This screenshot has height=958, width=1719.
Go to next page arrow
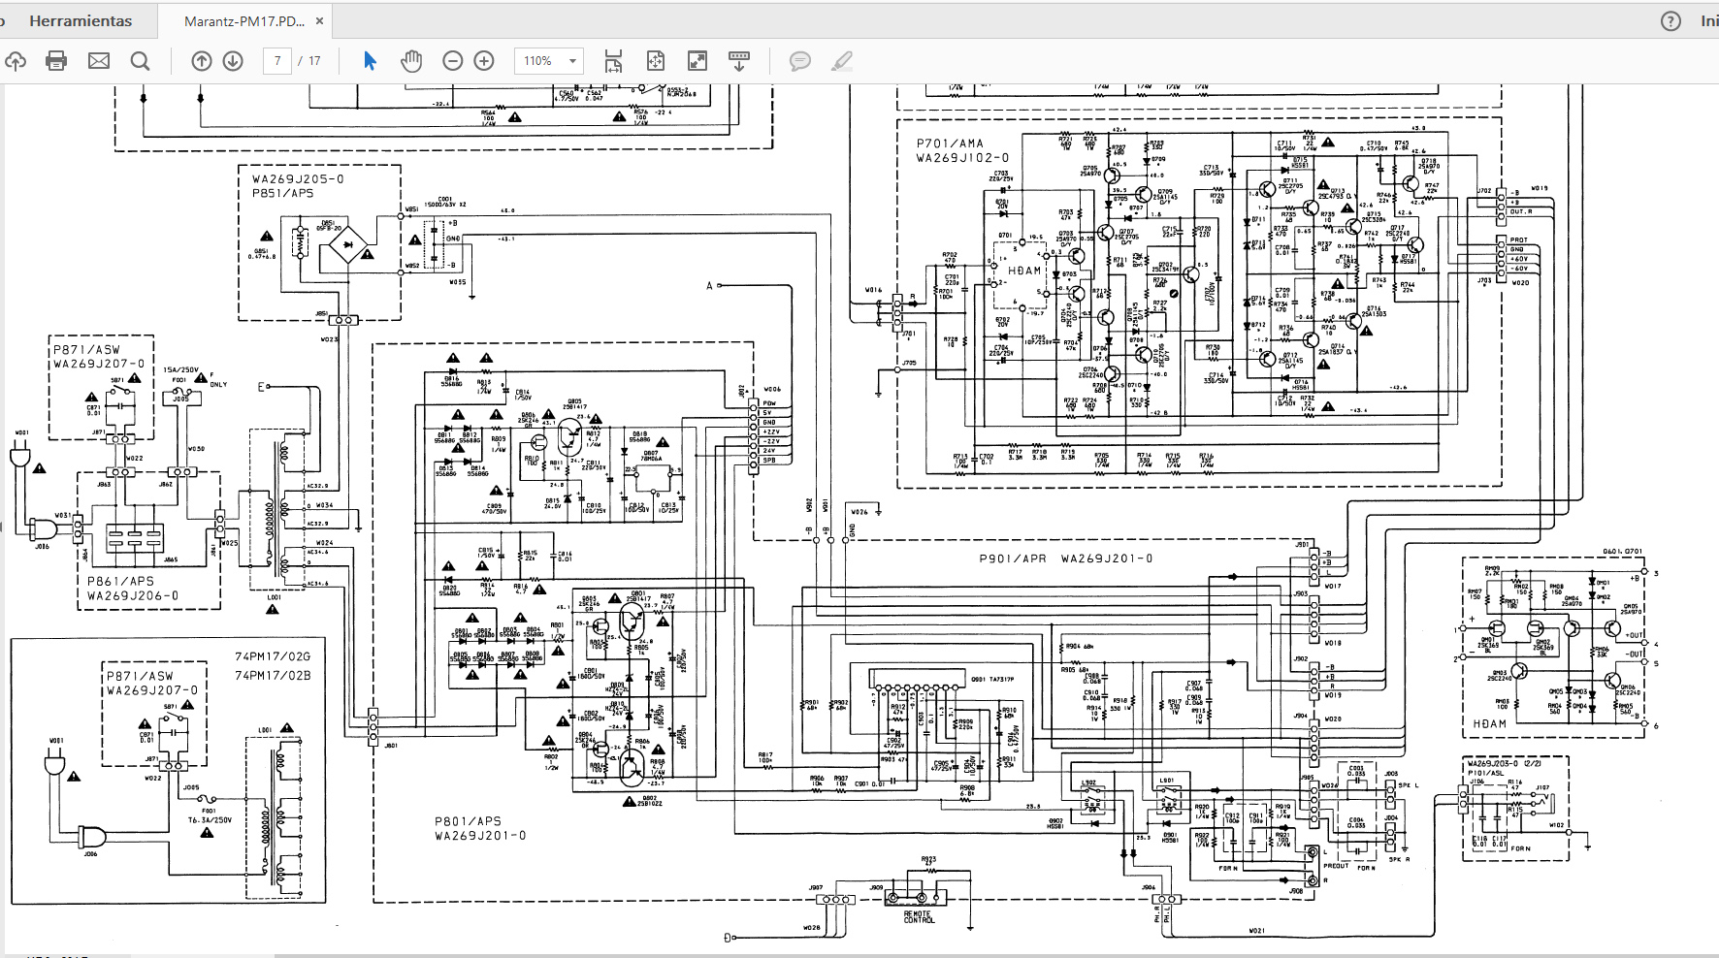click(233, 61)
